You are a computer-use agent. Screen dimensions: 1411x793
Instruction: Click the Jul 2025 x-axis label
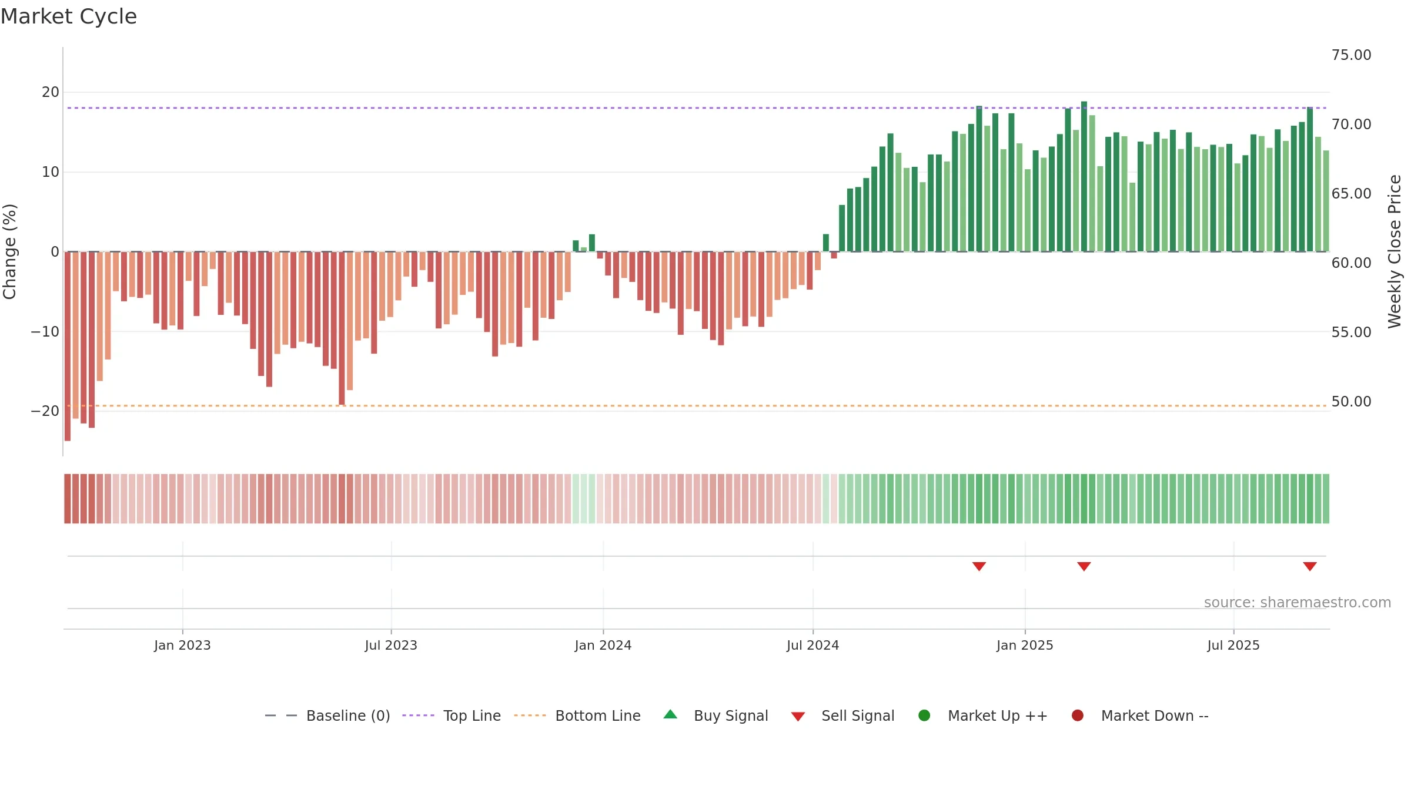coord(1233,645)
